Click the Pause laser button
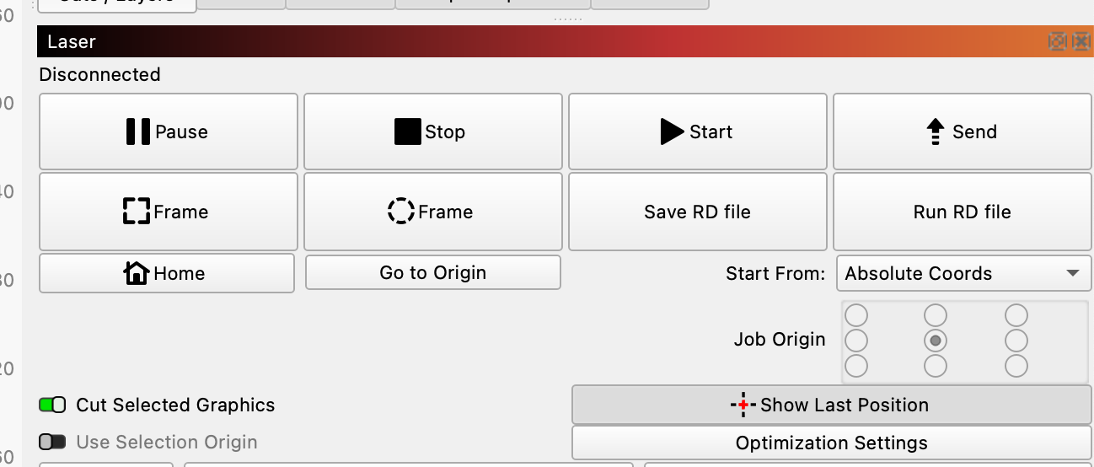Viewport: 1094px width, 467px height. 168,132
